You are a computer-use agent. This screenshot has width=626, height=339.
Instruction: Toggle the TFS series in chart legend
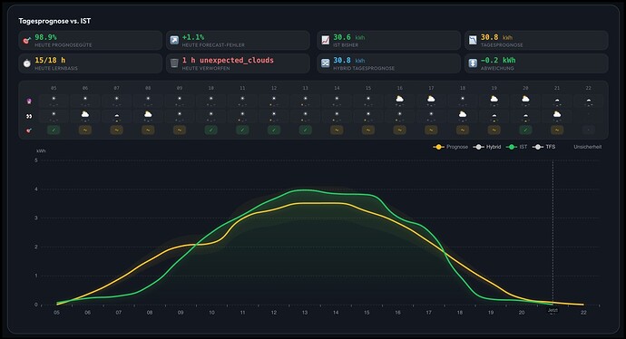pos(543,147)
